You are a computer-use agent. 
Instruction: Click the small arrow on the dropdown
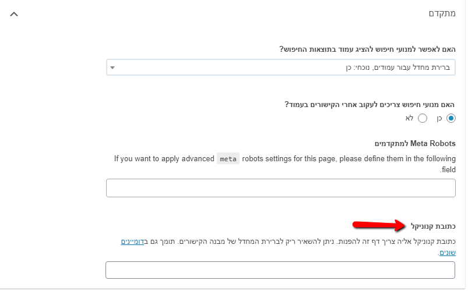pyautogui.click(x=112, y=68)
